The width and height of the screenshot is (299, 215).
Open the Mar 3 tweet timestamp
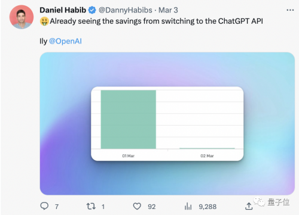pos(168,10)
